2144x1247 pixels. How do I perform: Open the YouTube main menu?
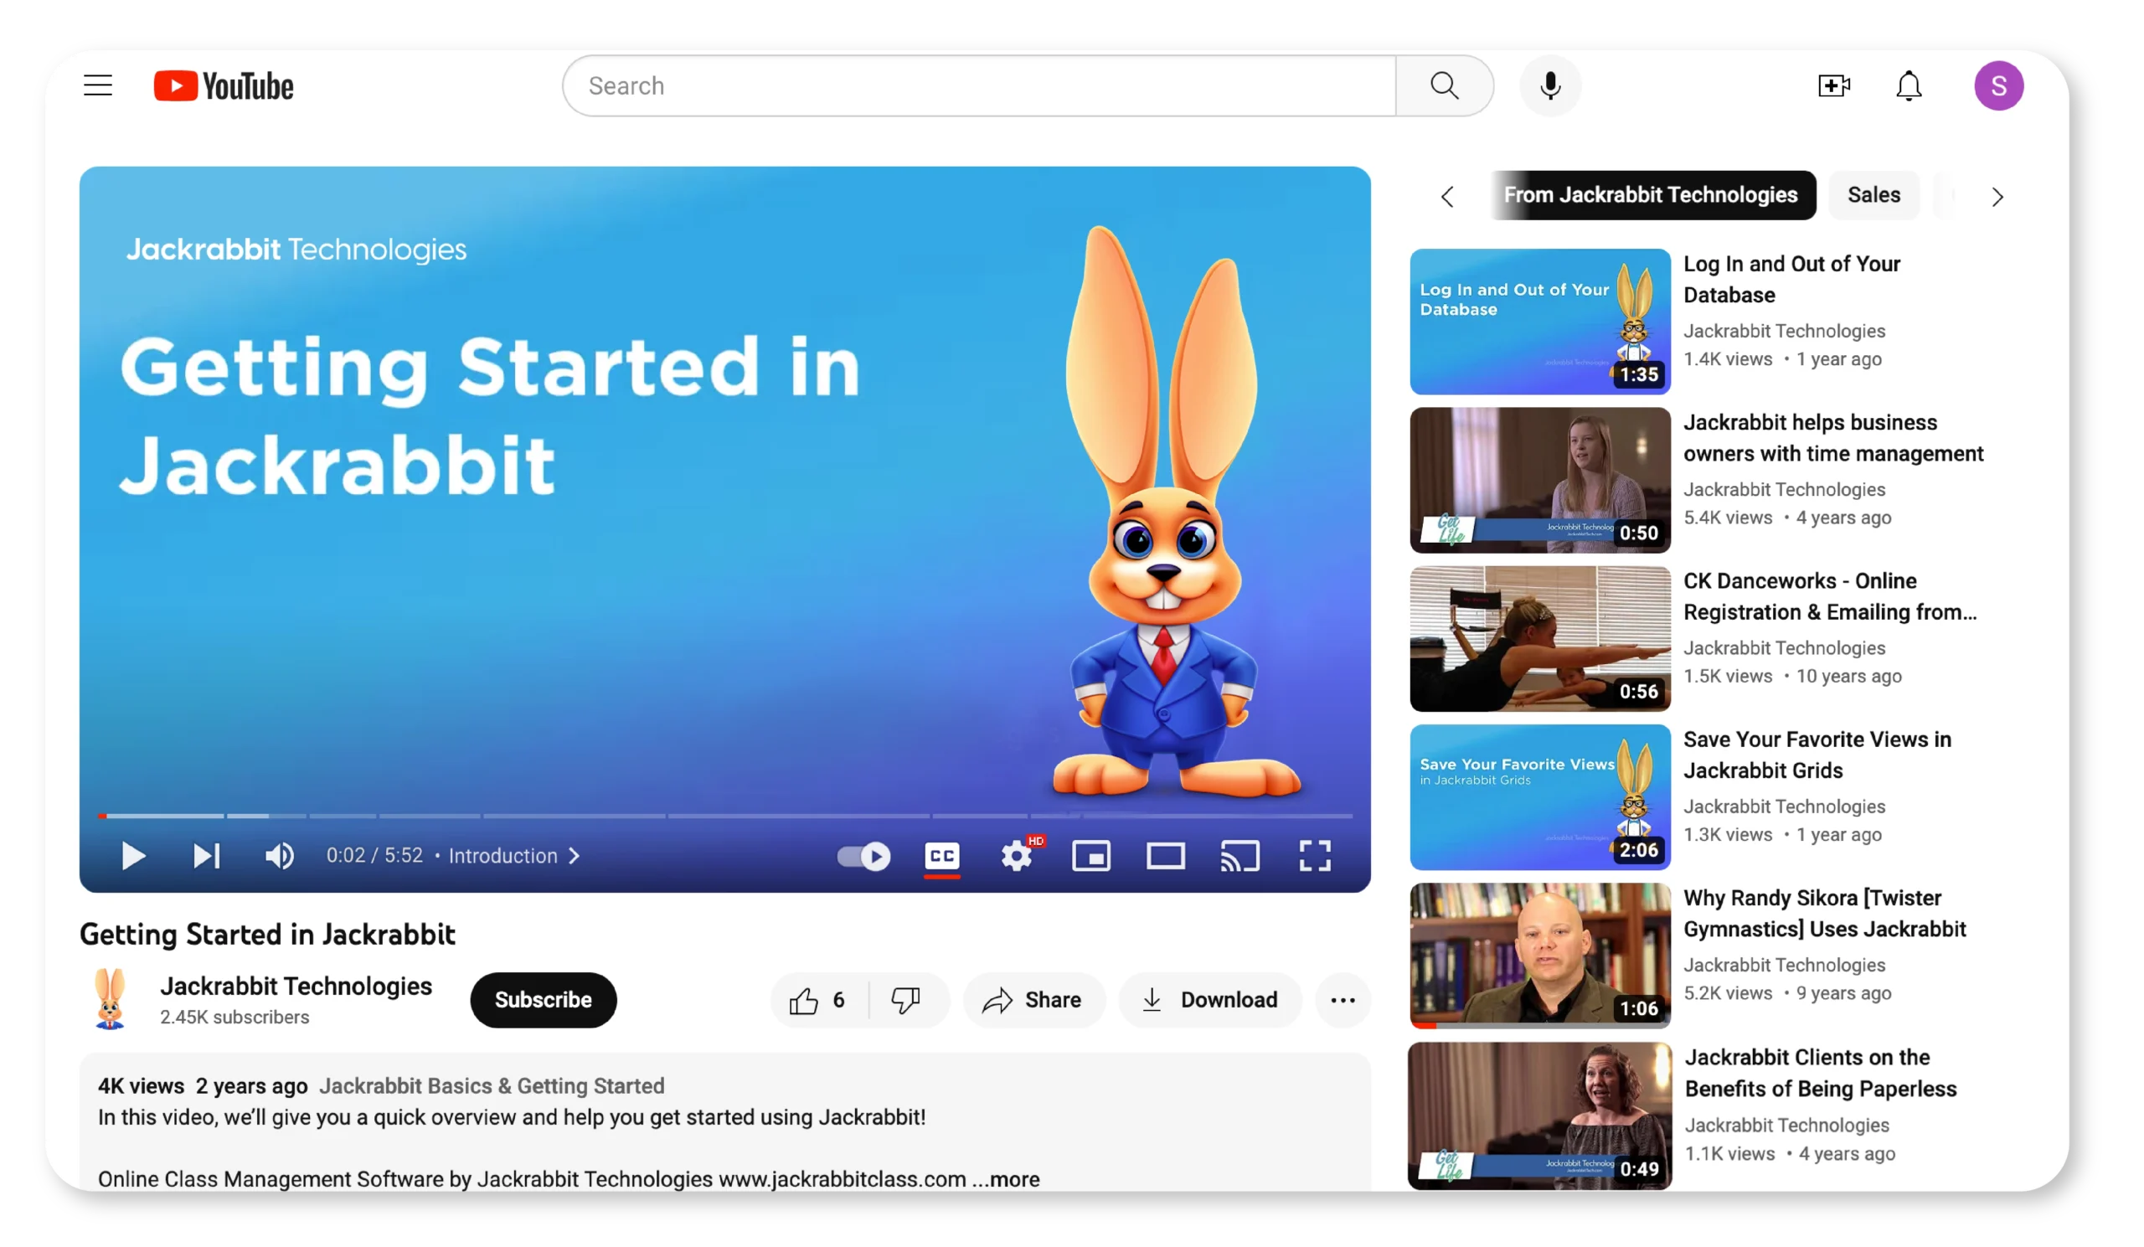coord(97,85)
